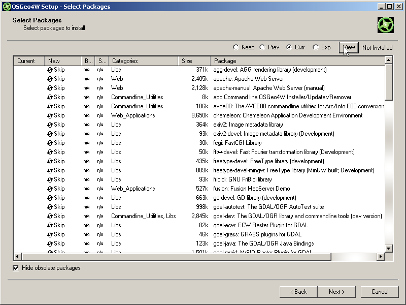Select the Exp radio button
Screen dimensions: 406x305
[x=315, y=47]
